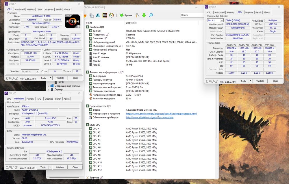Click the magnifying glass search icon
This screenshot has height=184, width=289.
(x=151, y=15)
